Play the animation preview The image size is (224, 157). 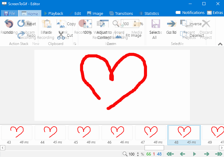click(194, 154)
